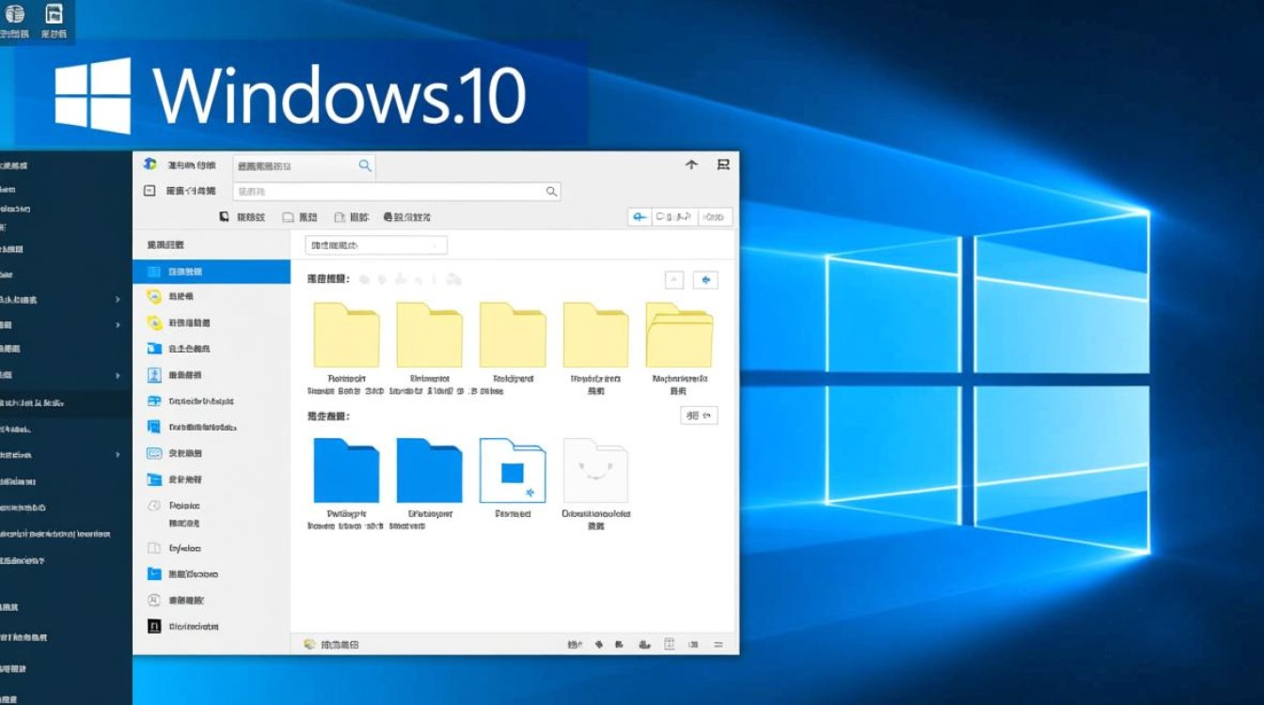
Task: Expand the recent files section button
Action: coord(699,415)
